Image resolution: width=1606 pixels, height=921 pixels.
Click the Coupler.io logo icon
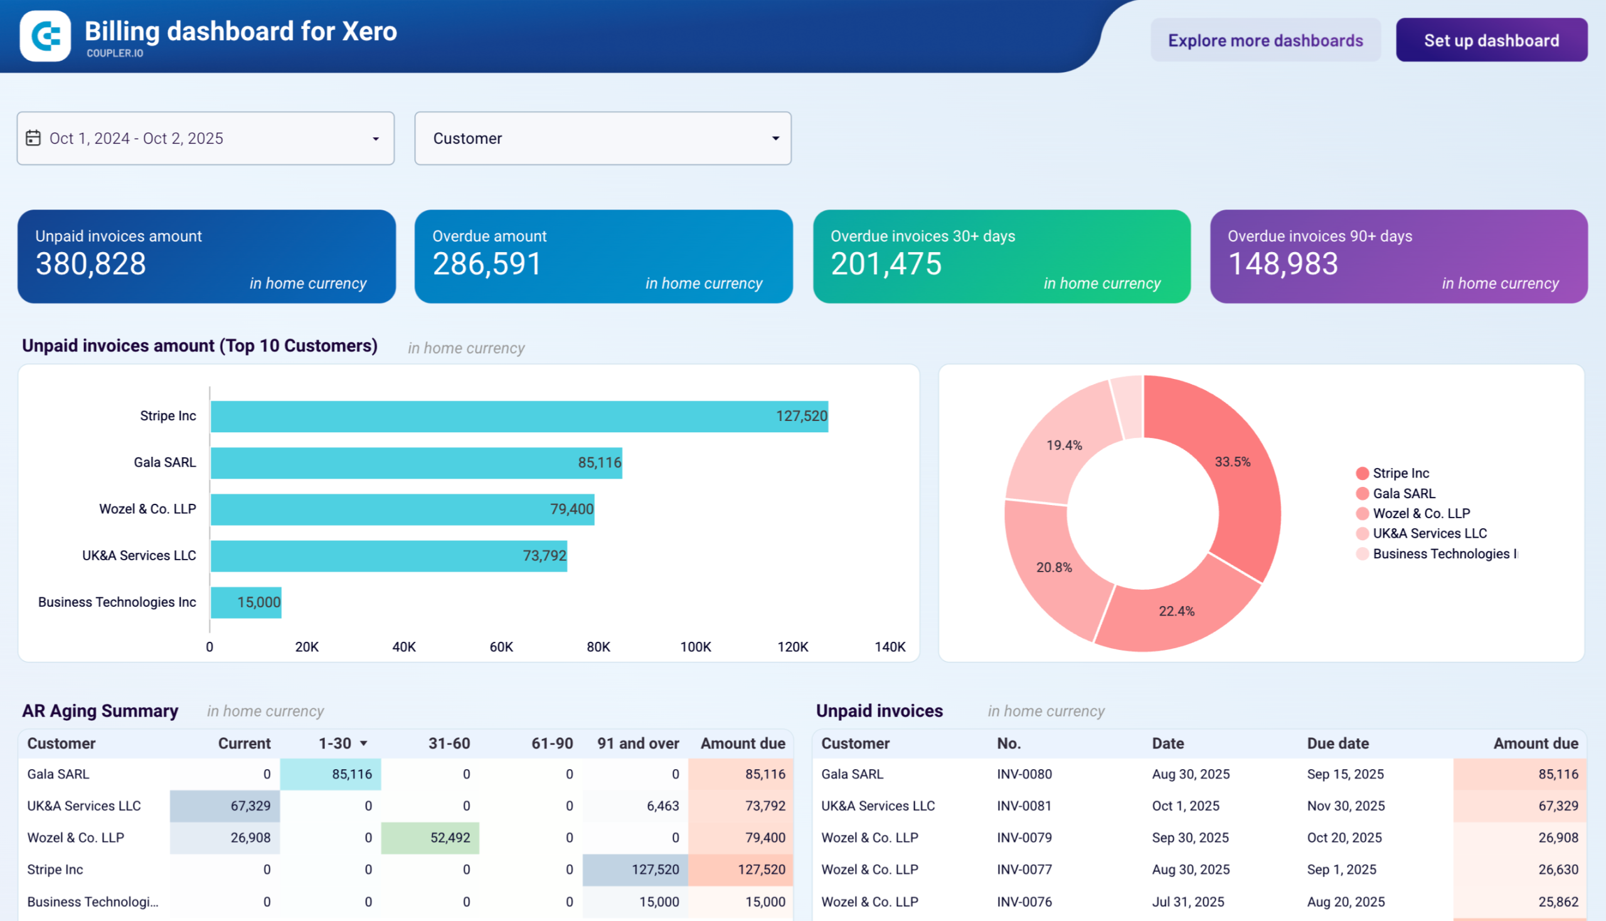pyautogui.click(x=46, y=36)
